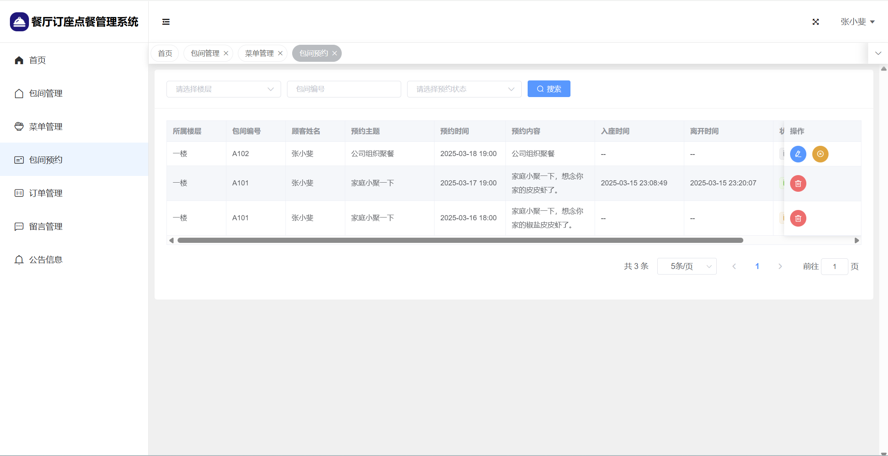The image size is (888, 456).
Task: Expand the 5条/页 page size selector
Action: click(687, 266)
